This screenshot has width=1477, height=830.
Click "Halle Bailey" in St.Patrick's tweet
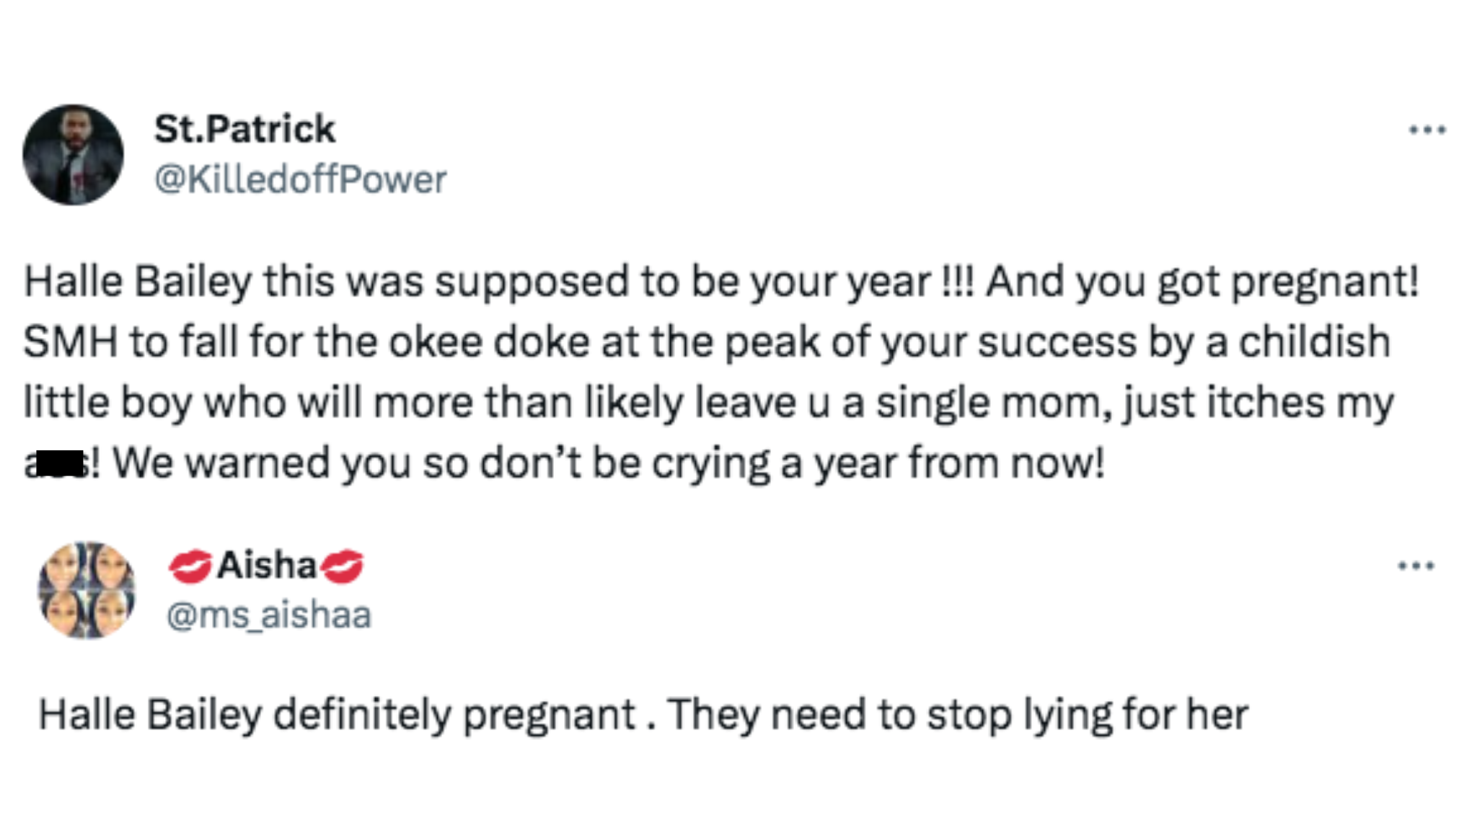138,282
